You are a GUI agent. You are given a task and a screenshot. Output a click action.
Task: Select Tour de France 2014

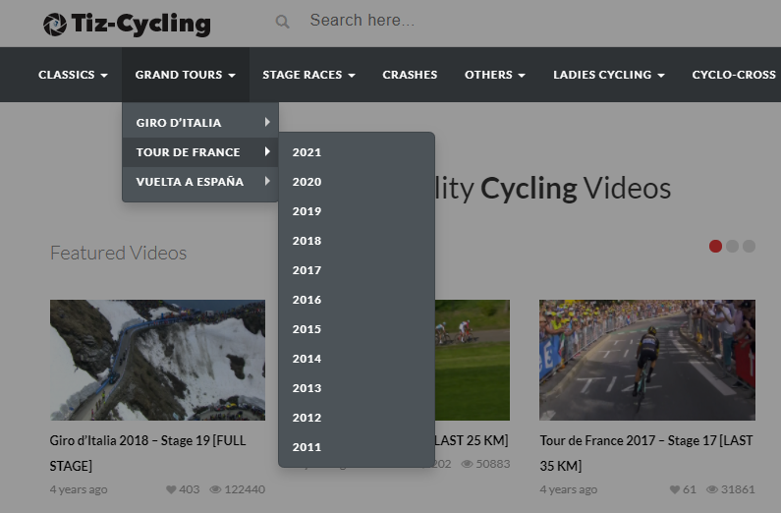click(357, 359)
